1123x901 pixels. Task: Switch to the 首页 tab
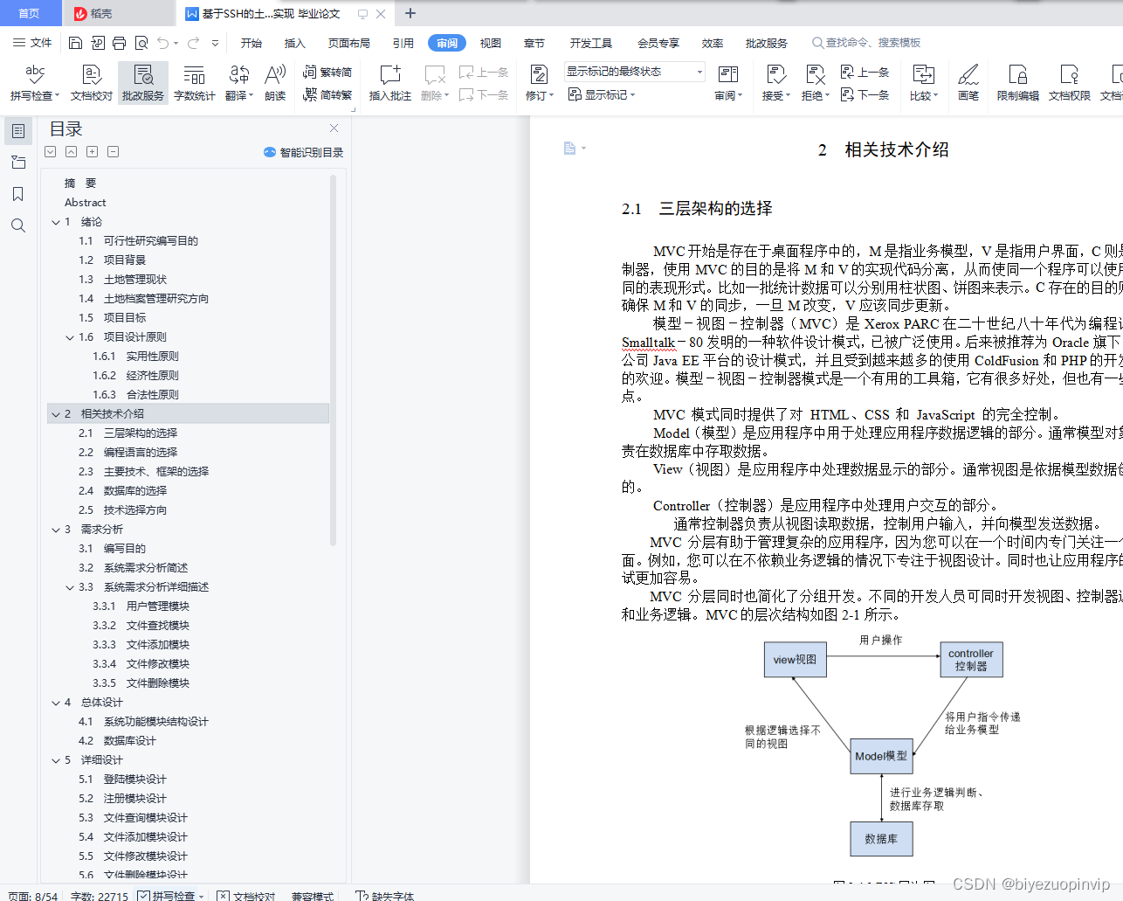point(30,13)
